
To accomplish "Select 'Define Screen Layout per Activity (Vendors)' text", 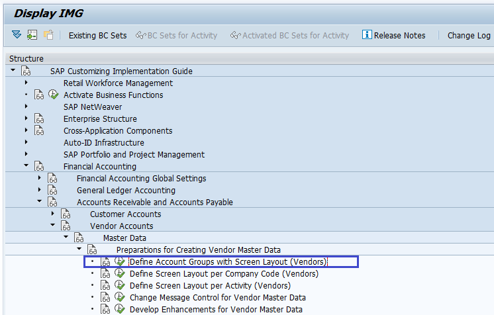I will coord(210,286).
